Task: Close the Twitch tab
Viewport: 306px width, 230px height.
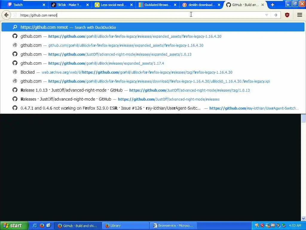Action: point(44,5)
